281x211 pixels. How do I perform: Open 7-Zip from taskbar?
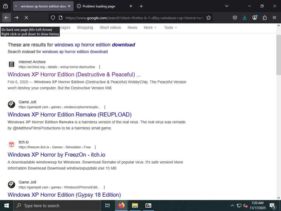[148, 206]
